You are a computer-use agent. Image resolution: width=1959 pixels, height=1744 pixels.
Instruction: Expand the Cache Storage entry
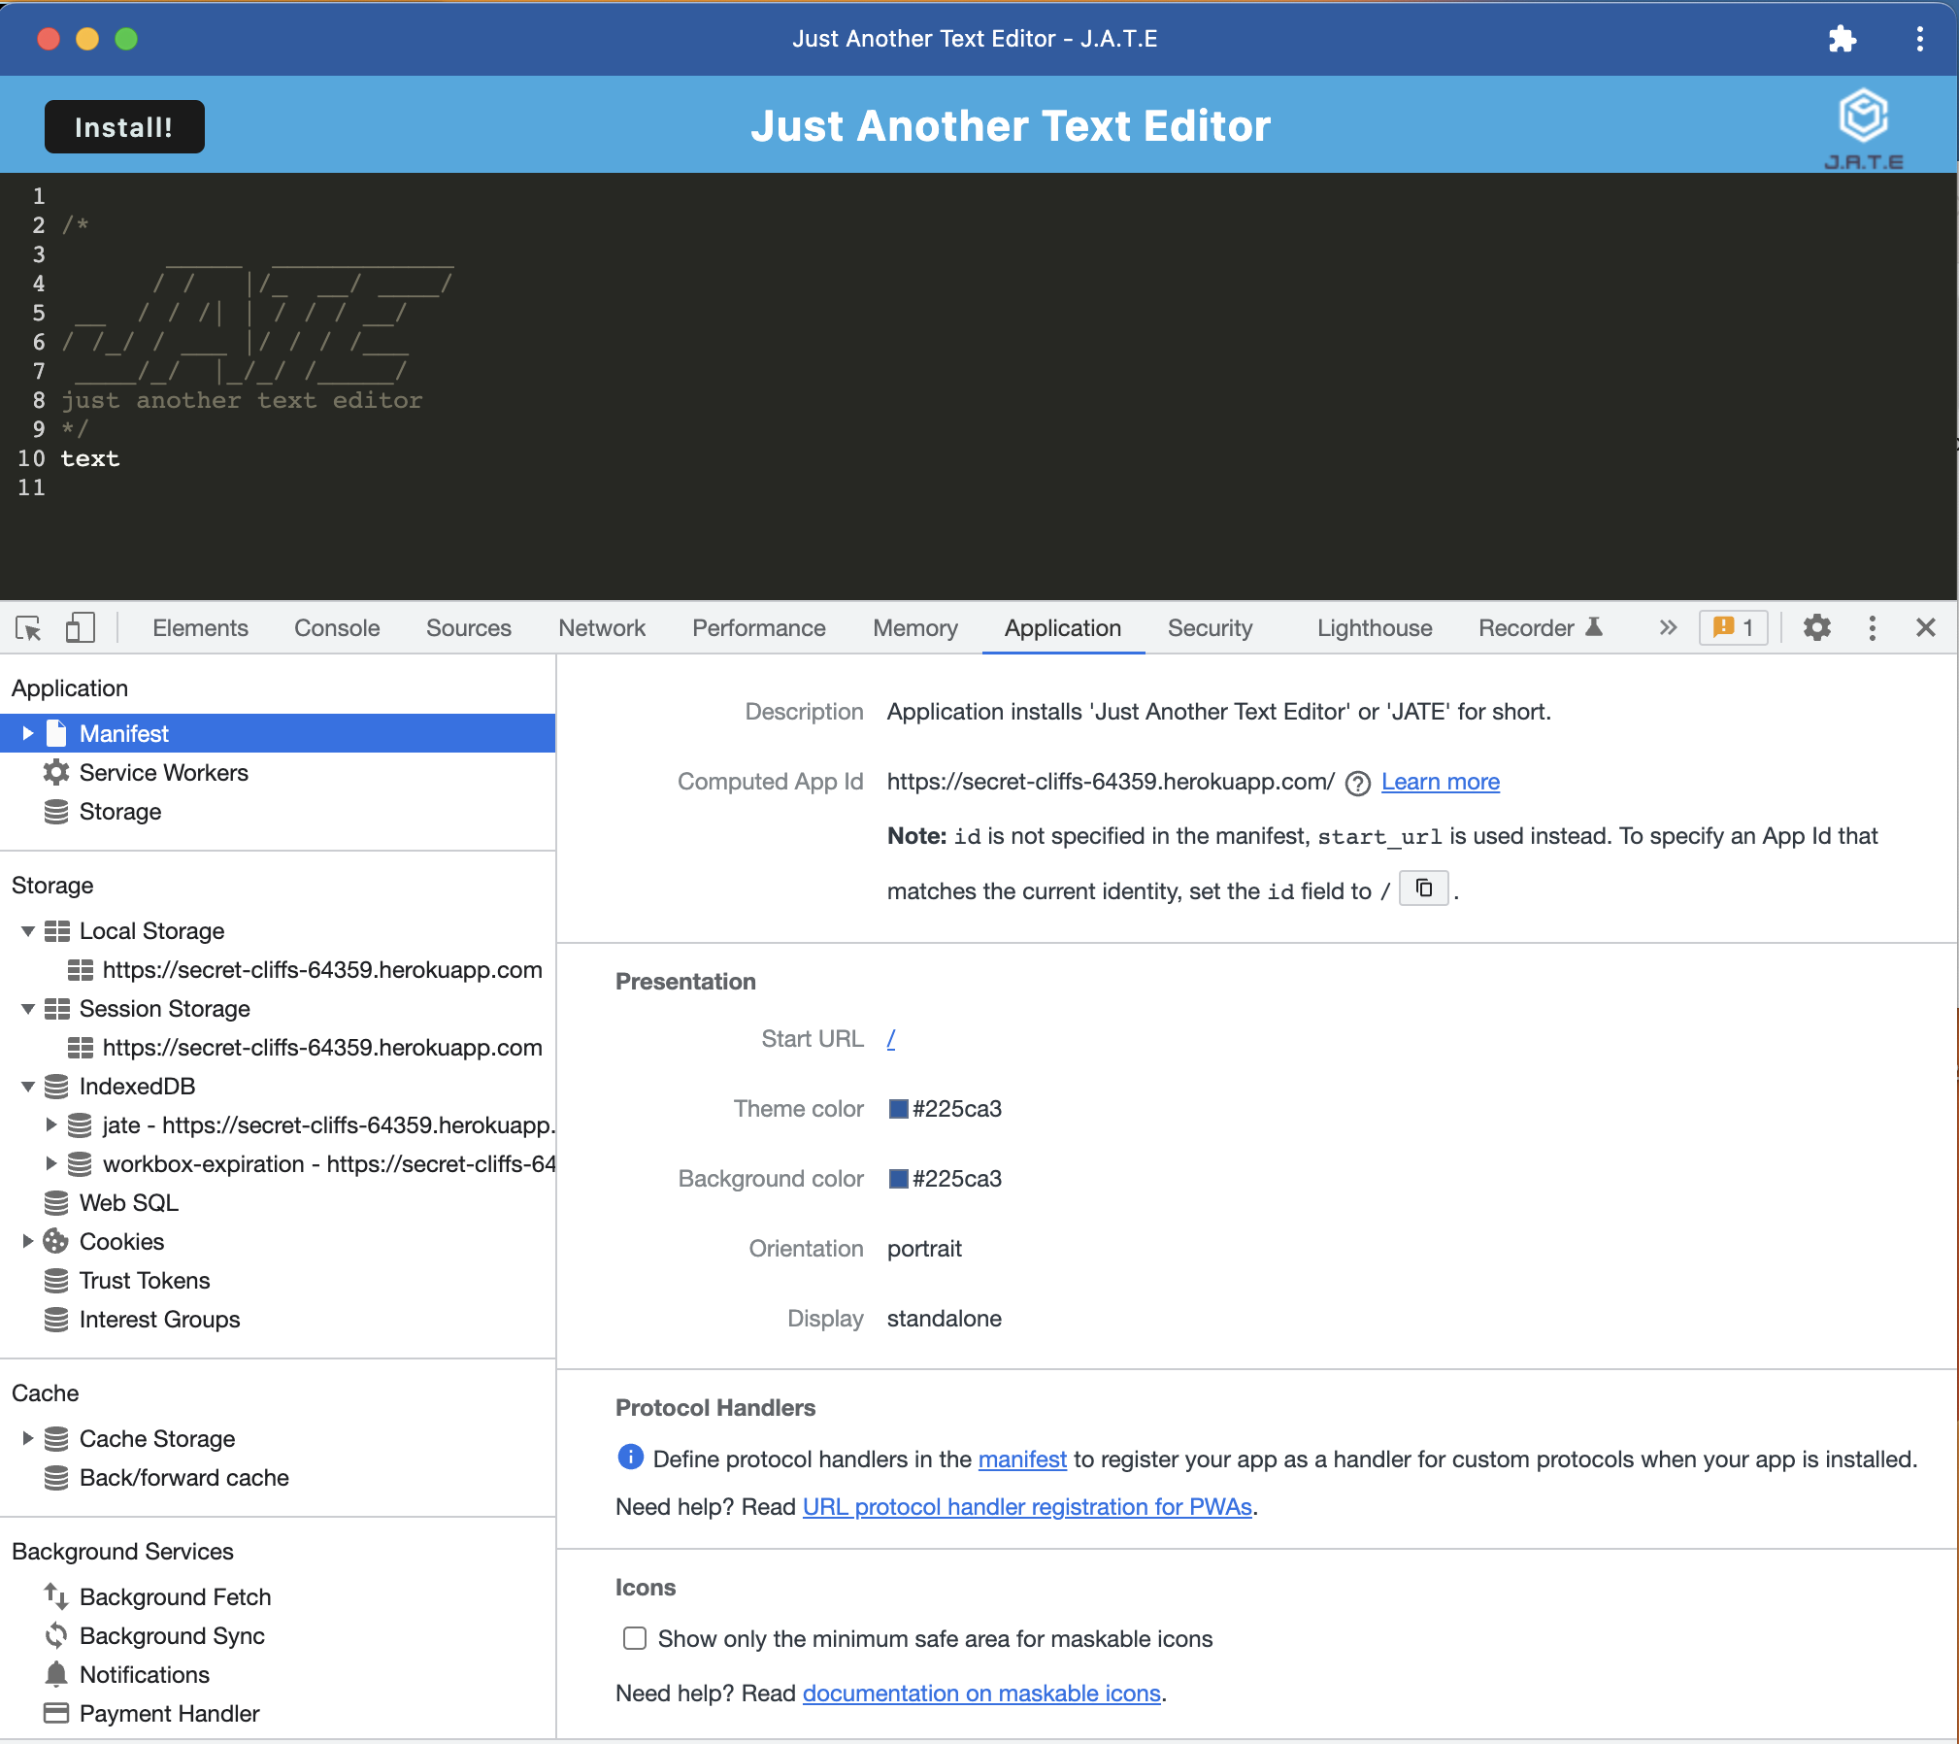26,1438
